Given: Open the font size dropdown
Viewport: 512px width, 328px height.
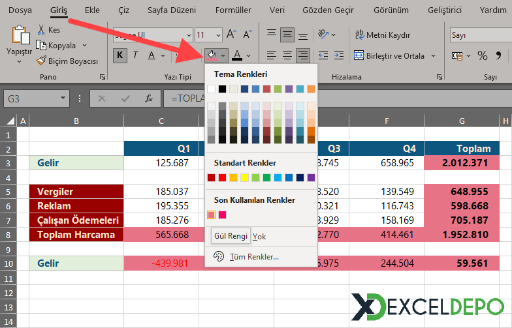Looking at the screenshot, I should (218, 35).
